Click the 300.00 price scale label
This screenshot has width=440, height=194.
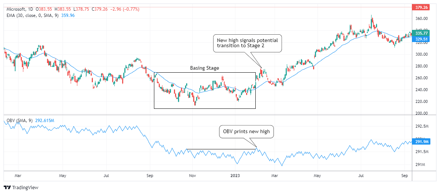coord(421,55)
